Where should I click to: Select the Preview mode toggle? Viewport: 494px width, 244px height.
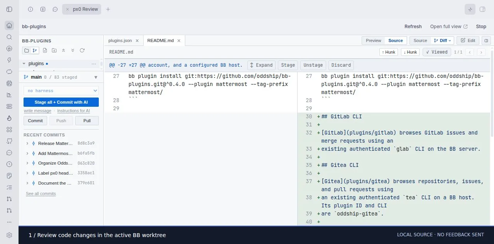coord(373,40)
